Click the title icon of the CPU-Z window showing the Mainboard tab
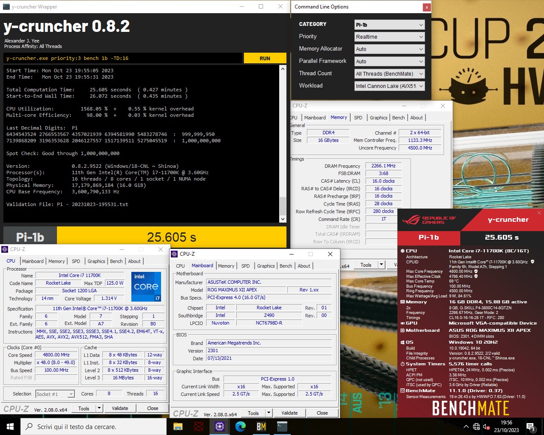Screen dimensions: 544x435 pos(174,254)
